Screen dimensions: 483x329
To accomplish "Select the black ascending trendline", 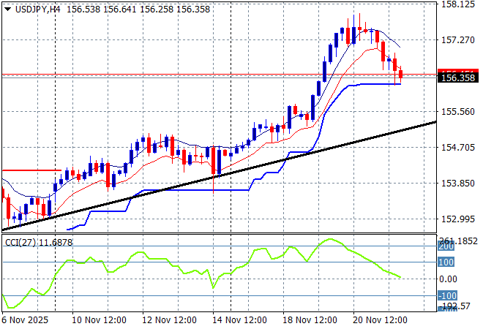I will pyautogui.click(x=220, y=173).
